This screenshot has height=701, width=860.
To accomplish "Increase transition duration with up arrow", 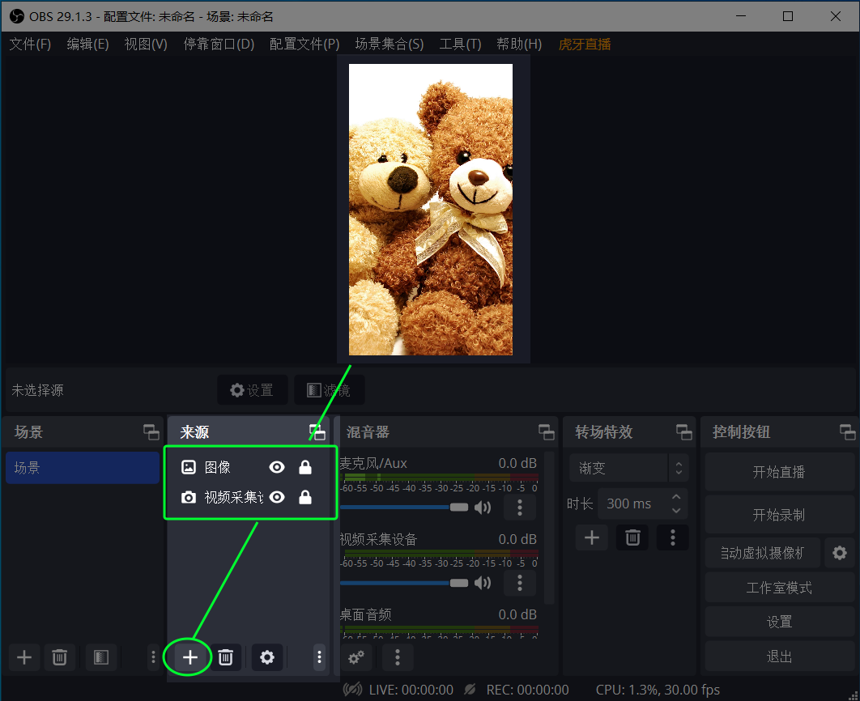I will 677,495.
